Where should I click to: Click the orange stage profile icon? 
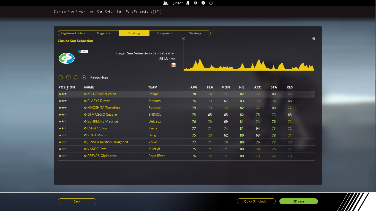(x=173, y=65)
